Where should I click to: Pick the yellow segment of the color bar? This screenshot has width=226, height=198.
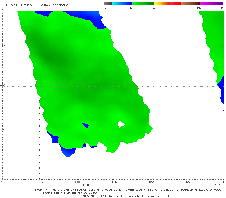pyautogui.click(x=158, y=4)
